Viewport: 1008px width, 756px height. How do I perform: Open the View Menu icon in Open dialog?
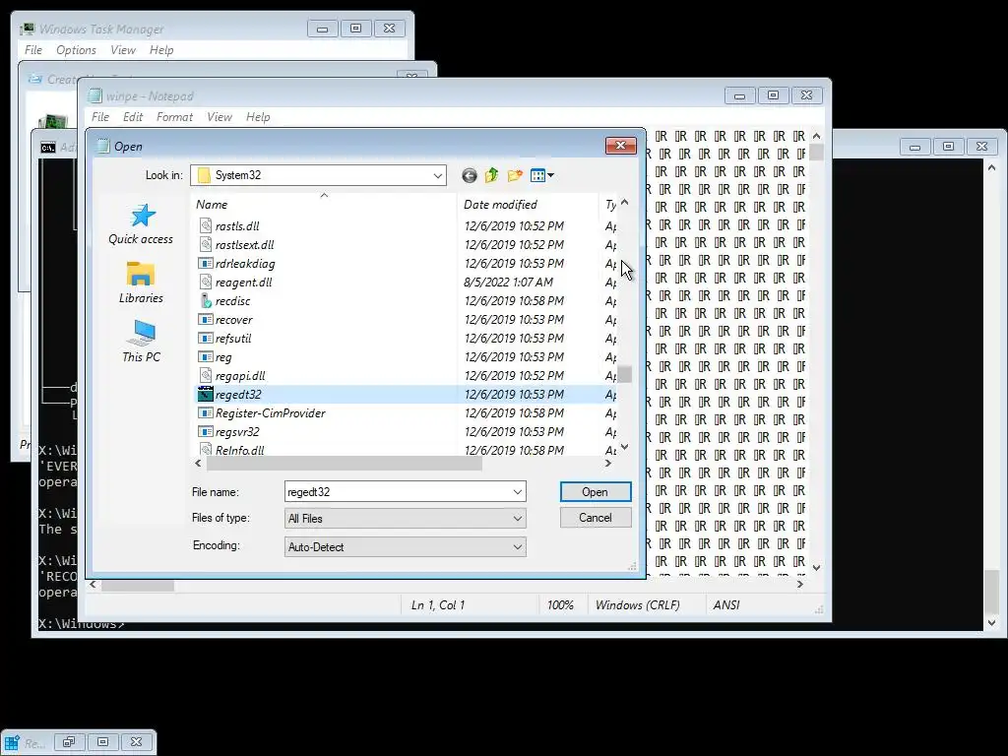(542, 175)
